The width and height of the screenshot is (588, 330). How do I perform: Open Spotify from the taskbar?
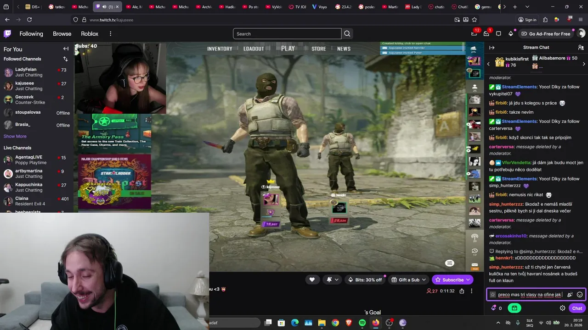coord(362,323)
